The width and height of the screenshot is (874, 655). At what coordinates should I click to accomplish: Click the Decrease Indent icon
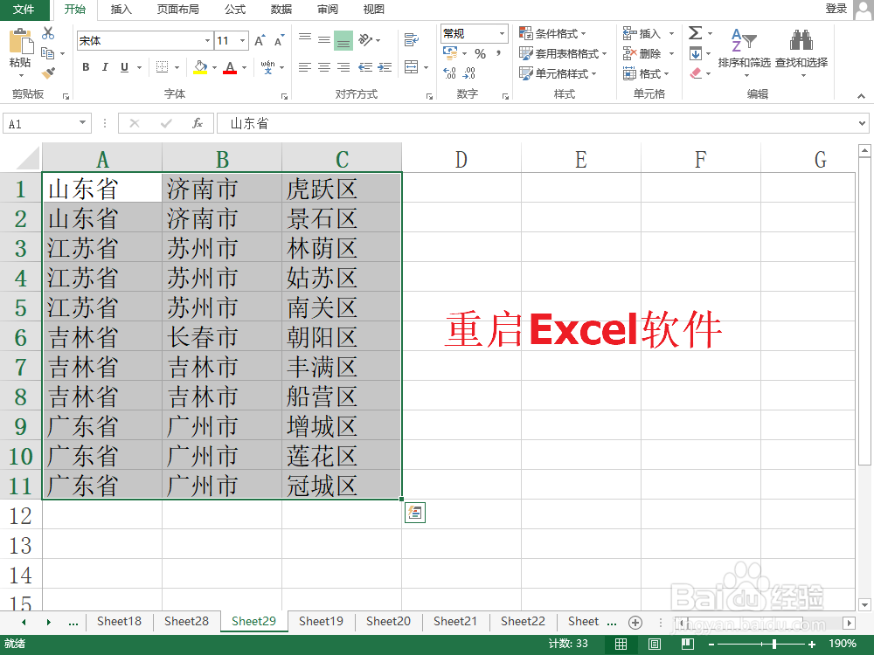point(365,67)
